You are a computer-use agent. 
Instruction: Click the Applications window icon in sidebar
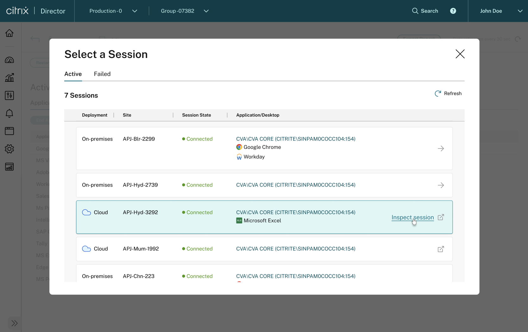point(9,131)
